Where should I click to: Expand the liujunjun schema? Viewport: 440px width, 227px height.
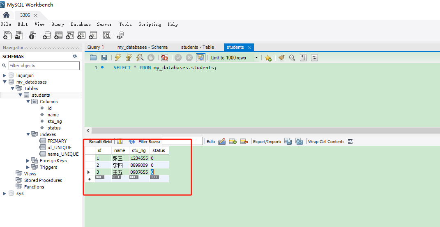point(5,75)
